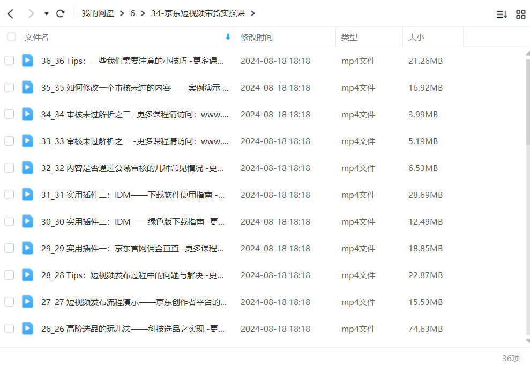530x365 pixels.
Task: Click the video icon of 26_26 file
Action: (x=27, y=329)
